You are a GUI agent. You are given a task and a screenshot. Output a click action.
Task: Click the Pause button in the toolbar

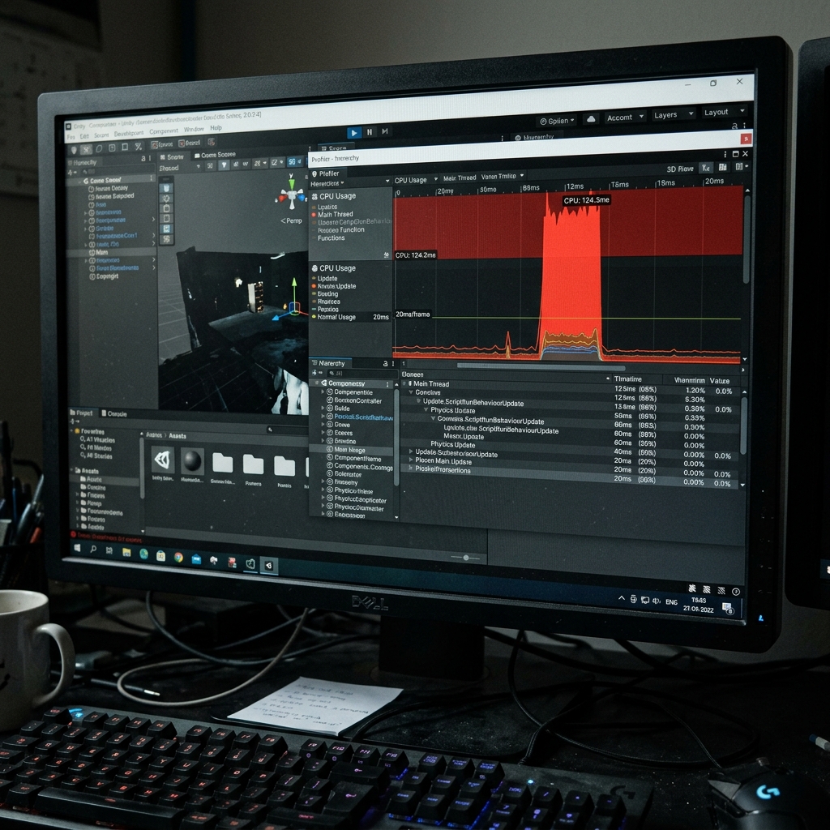pyautogui.click(x=370, y=132)
